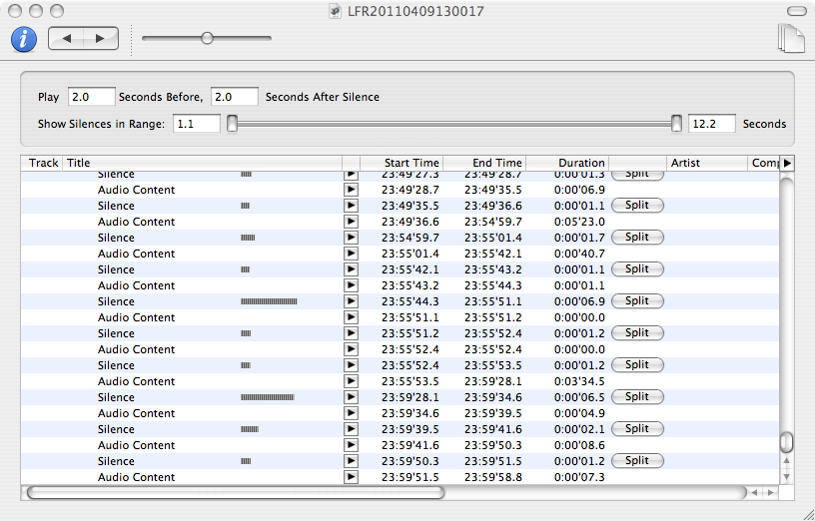Toggle toolbar with the pill button
Viewport: 815px width, 521px height.
(x=797, y=11)
